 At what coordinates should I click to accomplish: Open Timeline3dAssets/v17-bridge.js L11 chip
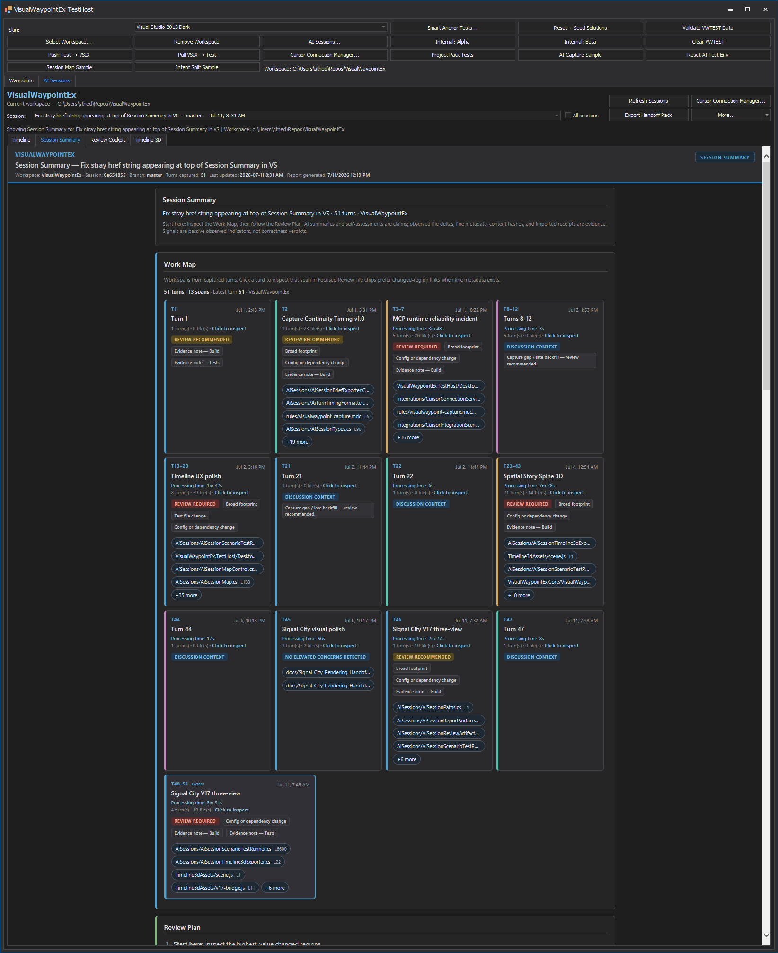pos(215,888)
